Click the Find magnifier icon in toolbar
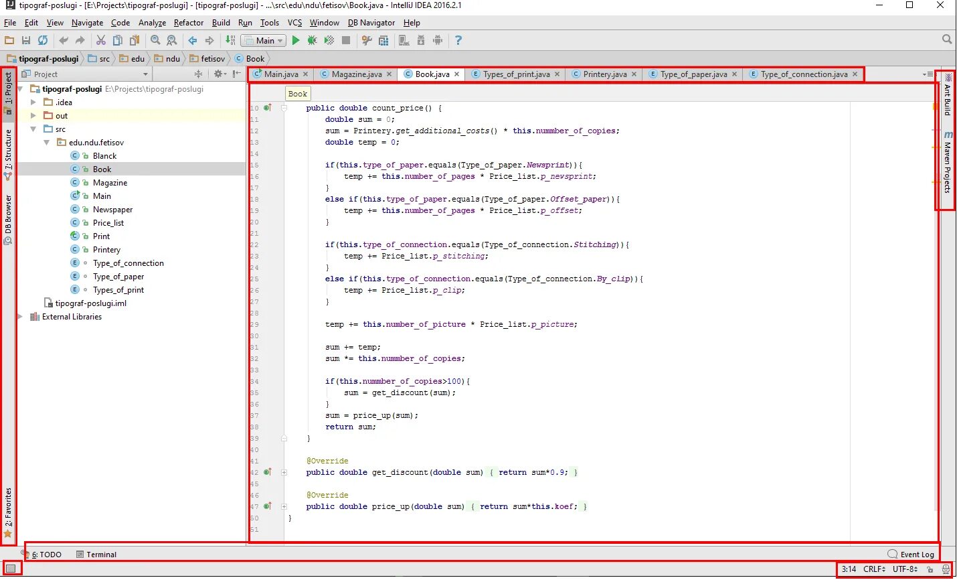The image size is (957, 582). (x=155, y=41)
